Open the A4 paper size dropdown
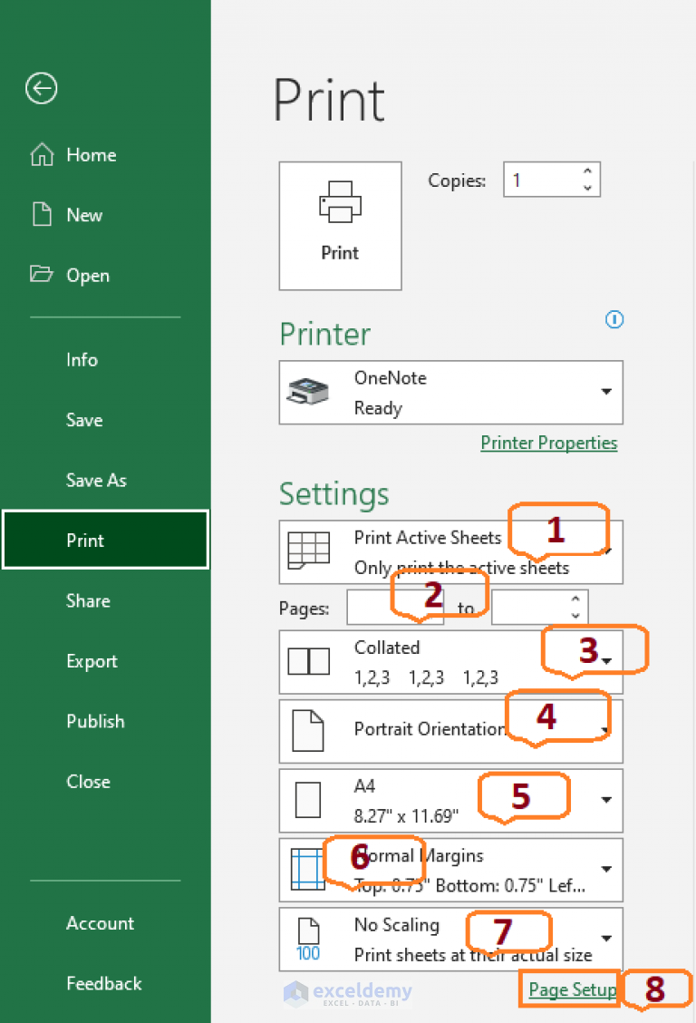 coord(606,800)
